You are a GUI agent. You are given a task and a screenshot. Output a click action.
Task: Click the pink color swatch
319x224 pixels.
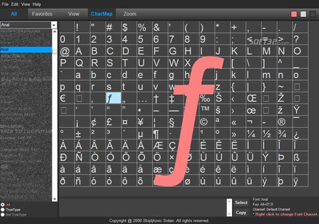[x=294, y=14]
